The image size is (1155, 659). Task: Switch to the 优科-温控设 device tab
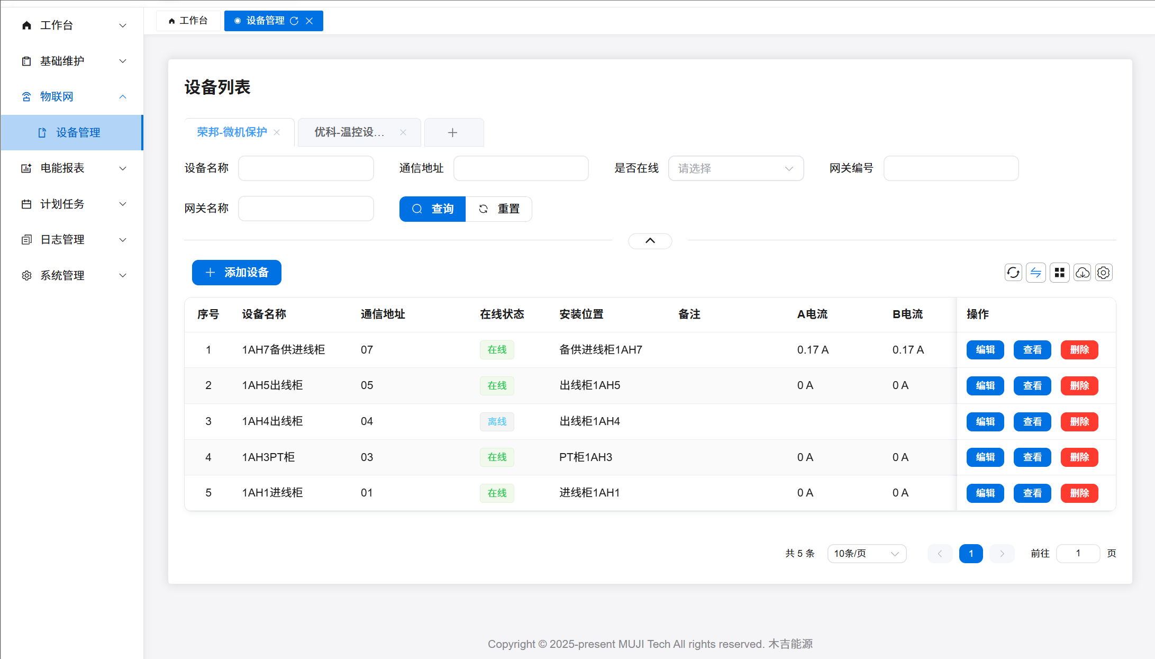[349, 132]
